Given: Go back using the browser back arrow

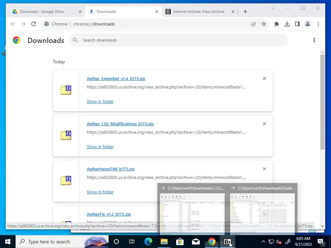Looking at the screenshot, I should tap(13, 24).
